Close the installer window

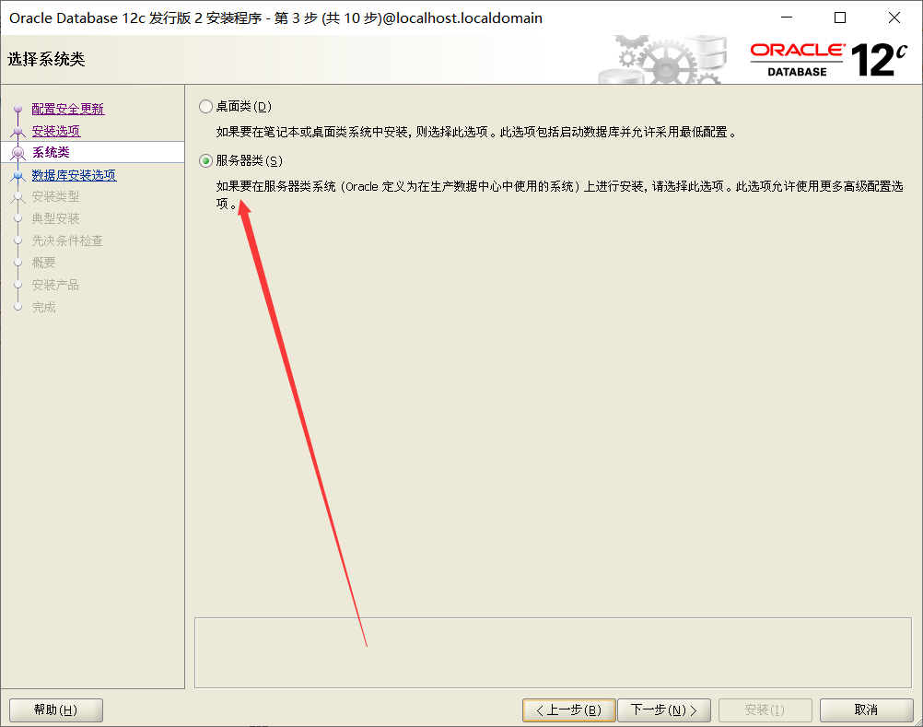894,18
